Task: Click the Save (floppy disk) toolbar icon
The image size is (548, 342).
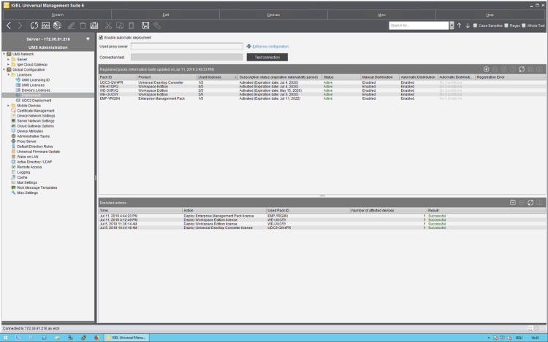Action: point(145,26)
